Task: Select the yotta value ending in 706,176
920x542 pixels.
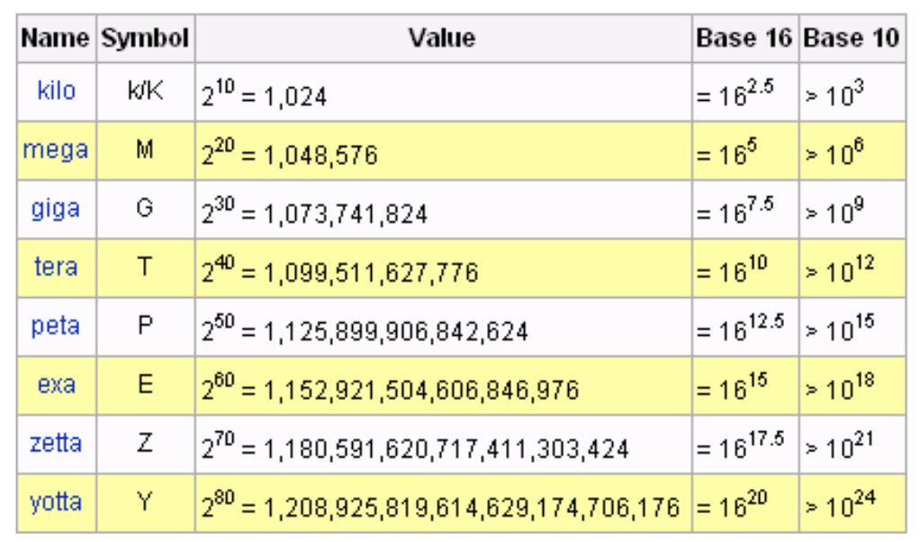Action: coord(440,505)
